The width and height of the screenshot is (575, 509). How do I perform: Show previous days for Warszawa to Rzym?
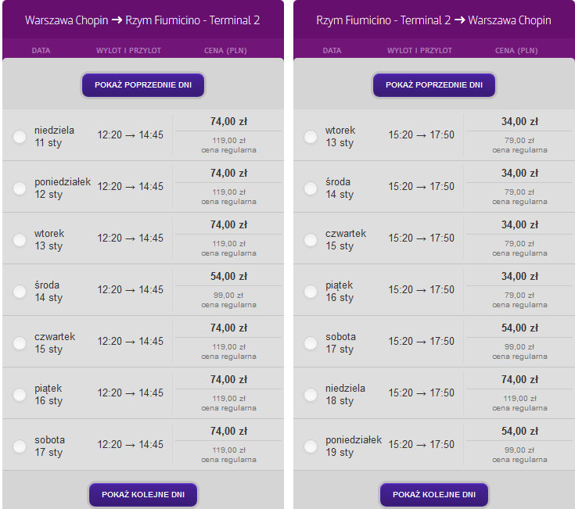pyautogui.click(x=143, y=85)
